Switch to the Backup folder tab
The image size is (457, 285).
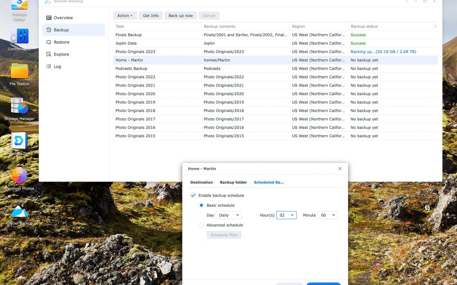233,182
